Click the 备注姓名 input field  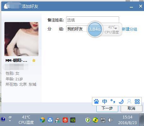pyautogui.click(x=93, y=20)
